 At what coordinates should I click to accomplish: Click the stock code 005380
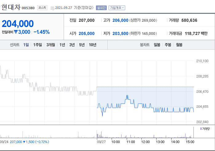[x=28, y=8]
